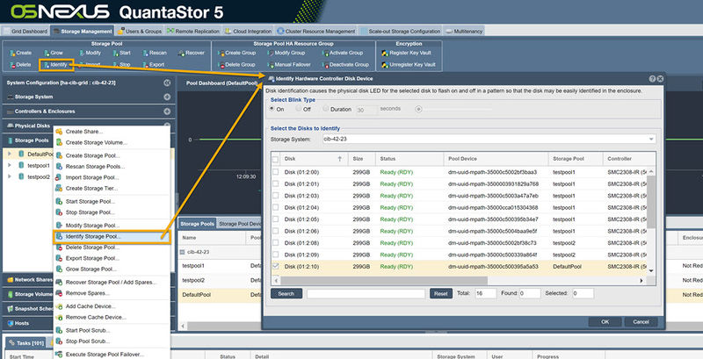Choose Create Storage Pool... menu item

click(112, 155)
